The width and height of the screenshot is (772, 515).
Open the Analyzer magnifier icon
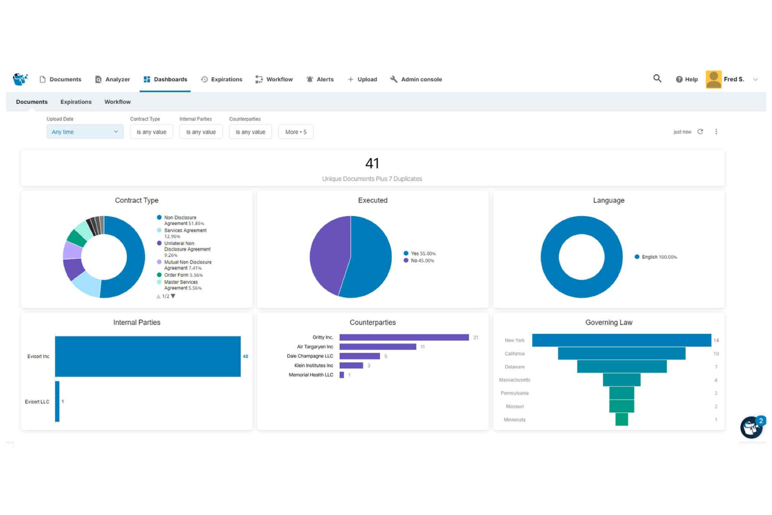coord(98,79)
